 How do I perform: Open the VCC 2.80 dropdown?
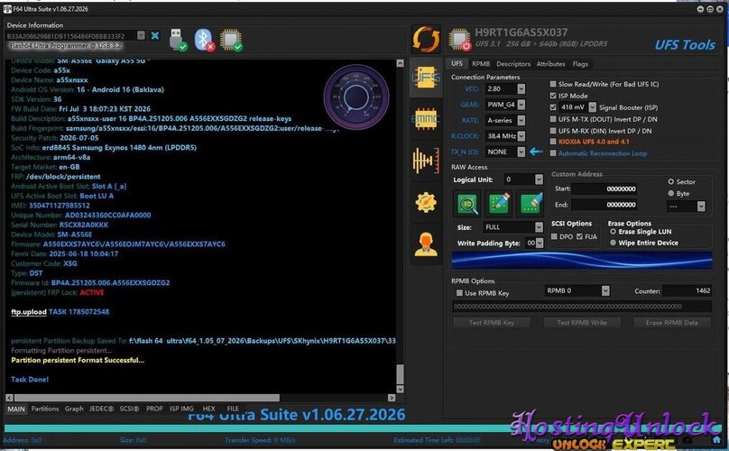click(x=521, y=88)
